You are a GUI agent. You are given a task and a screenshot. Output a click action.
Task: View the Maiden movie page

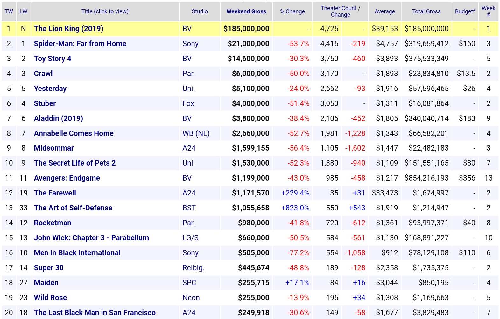tap(46, 283)
